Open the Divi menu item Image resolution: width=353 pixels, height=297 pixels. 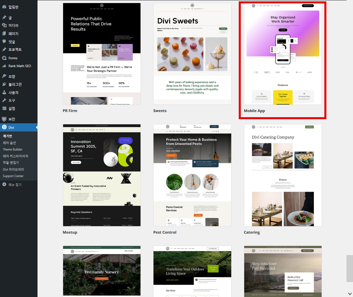(19, 127)
